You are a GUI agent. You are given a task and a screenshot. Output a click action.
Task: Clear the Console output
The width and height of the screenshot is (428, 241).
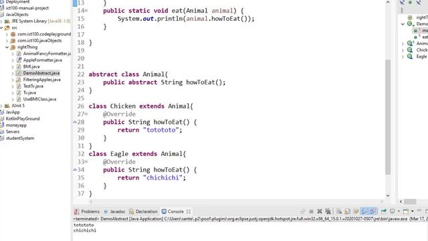tap(339, 212)
